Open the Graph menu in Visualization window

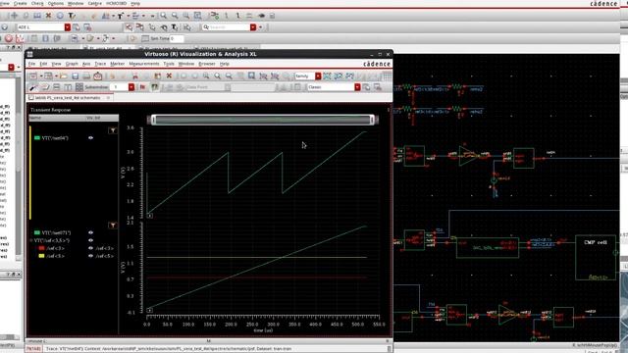click(x=72, y=64)
